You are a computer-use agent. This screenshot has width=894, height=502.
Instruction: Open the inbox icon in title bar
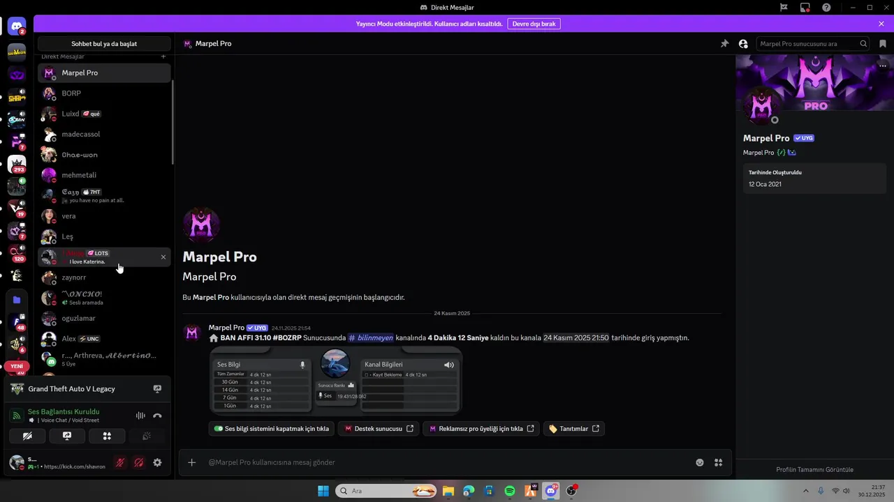(x=805, y=8)
